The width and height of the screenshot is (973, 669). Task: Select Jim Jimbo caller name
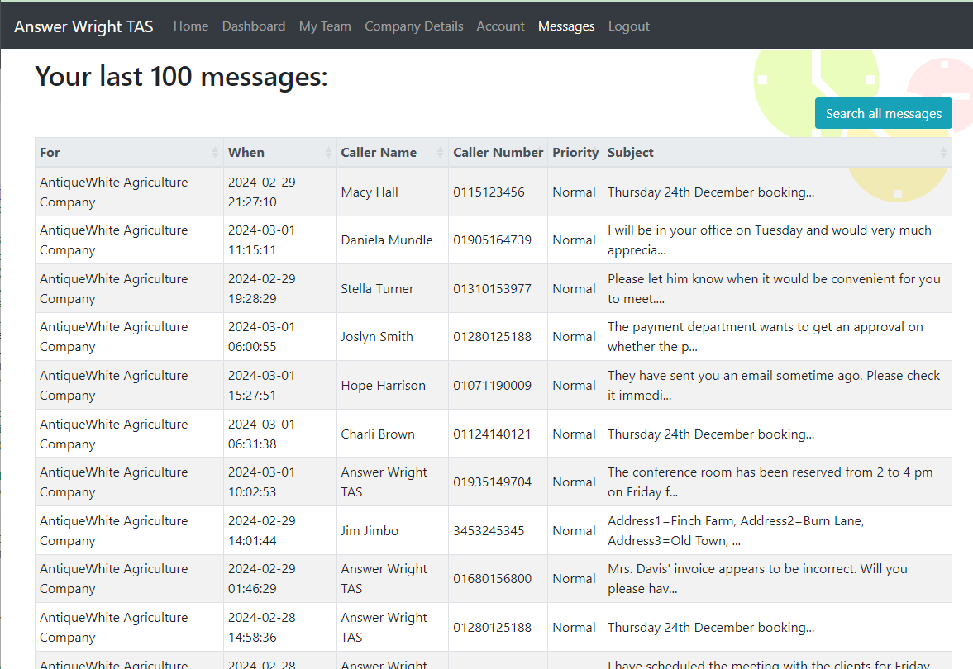[x=370, y=531]
